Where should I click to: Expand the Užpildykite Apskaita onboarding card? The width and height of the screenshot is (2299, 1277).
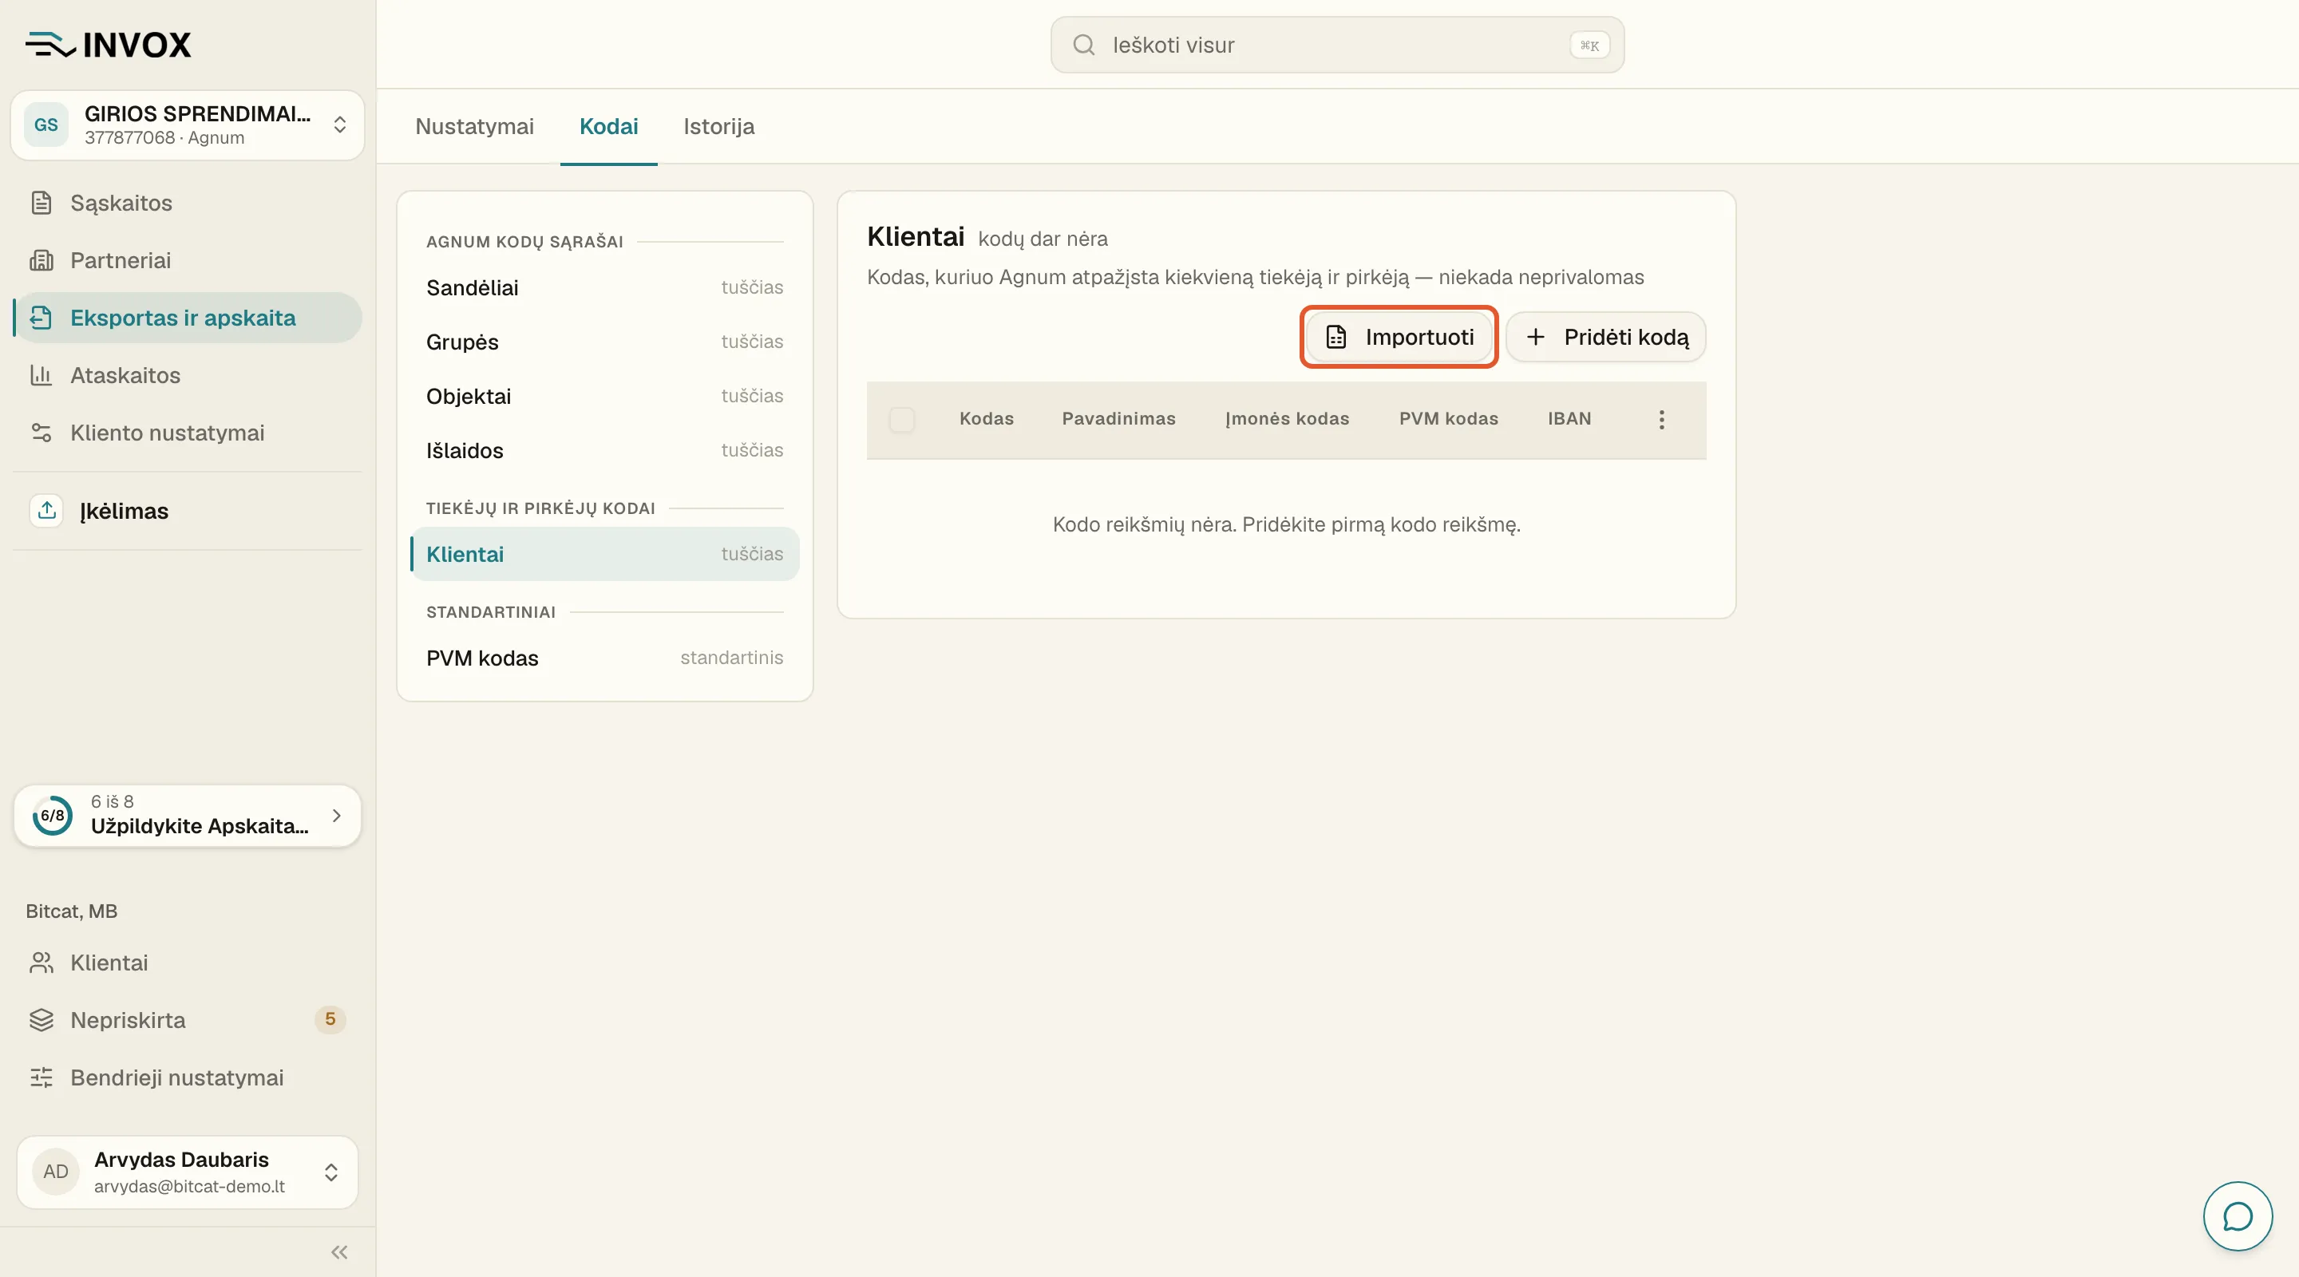point(188,816)
